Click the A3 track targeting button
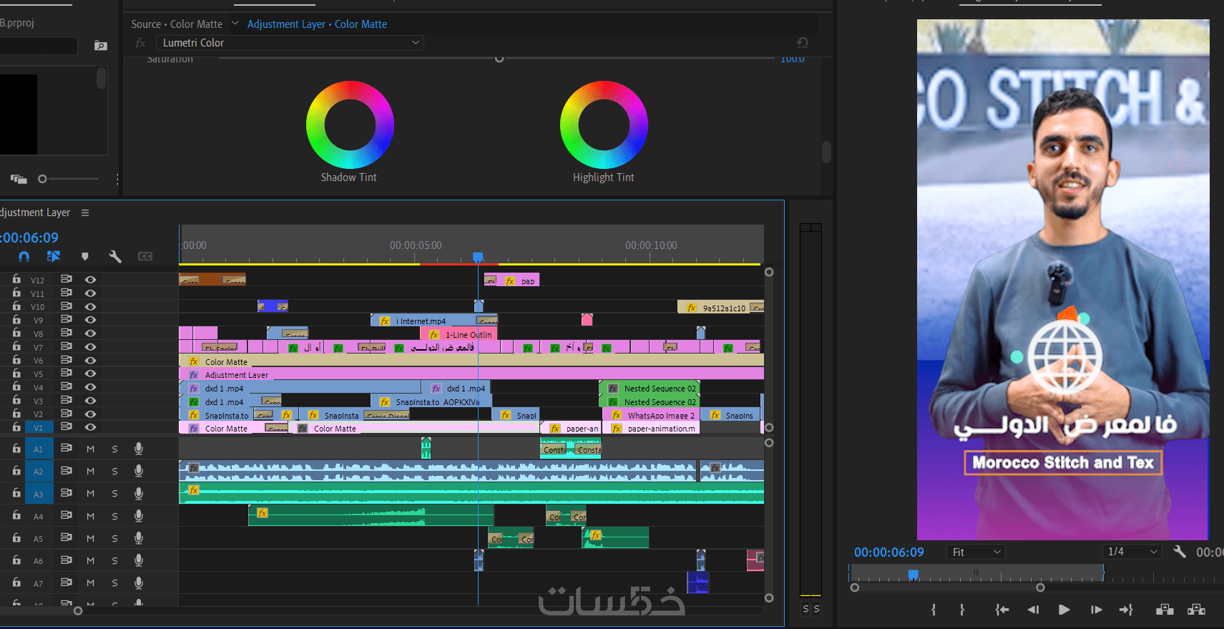 tap(39, 494)
